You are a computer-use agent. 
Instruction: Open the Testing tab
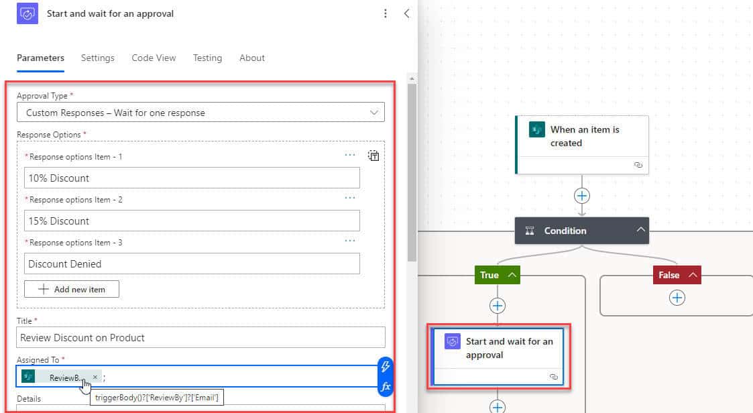coord(207,58)
